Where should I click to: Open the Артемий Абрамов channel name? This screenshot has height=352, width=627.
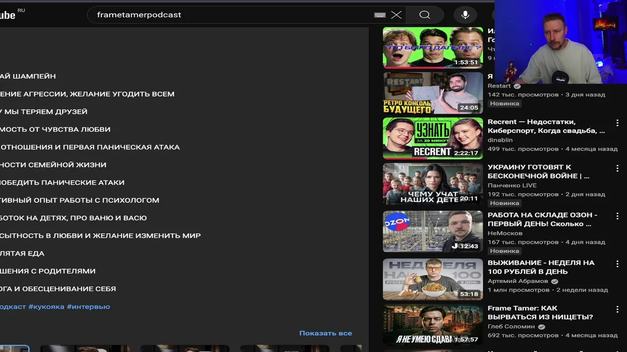518,281
